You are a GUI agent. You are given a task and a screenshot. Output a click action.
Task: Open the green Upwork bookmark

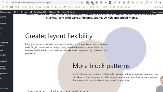click(x=11, y=7)
